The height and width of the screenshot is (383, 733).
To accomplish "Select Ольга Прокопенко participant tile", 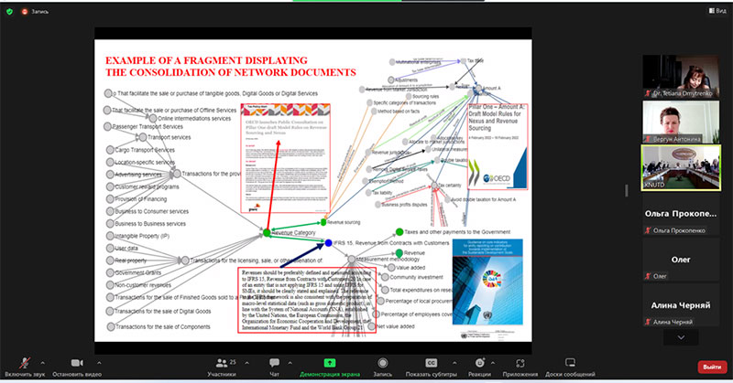I will pyautogui.click(x=681, y=214).
